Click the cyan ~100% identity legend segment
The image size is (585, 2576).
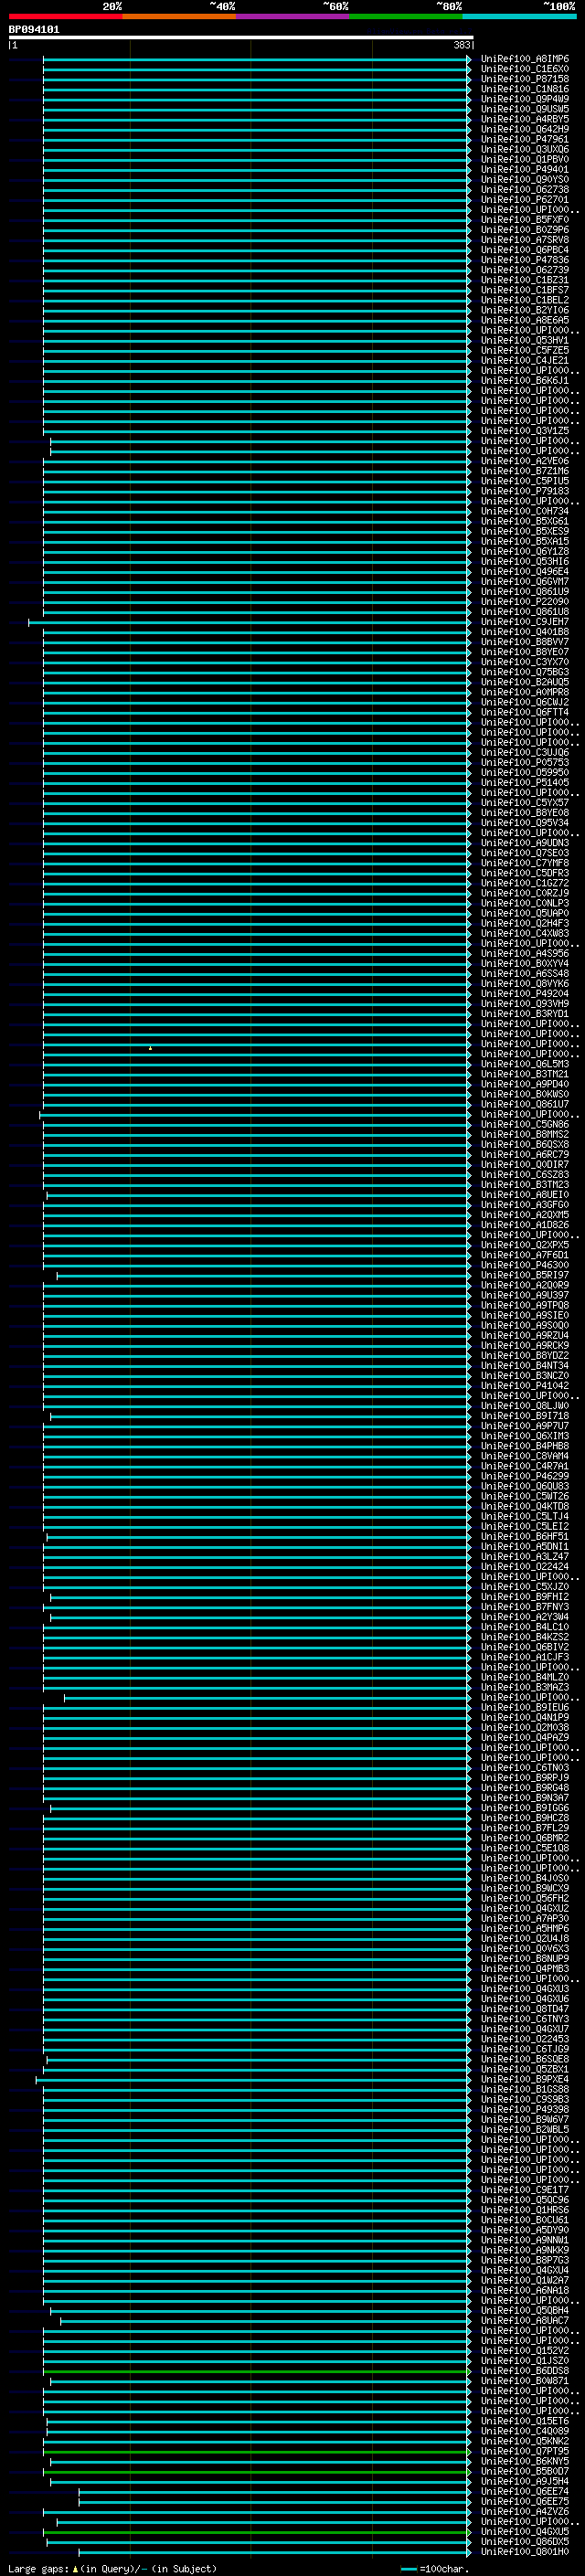point(519,16)
